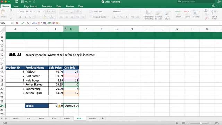Add a new sheet with plus button

pyautogui.click(x=103, y=118)
